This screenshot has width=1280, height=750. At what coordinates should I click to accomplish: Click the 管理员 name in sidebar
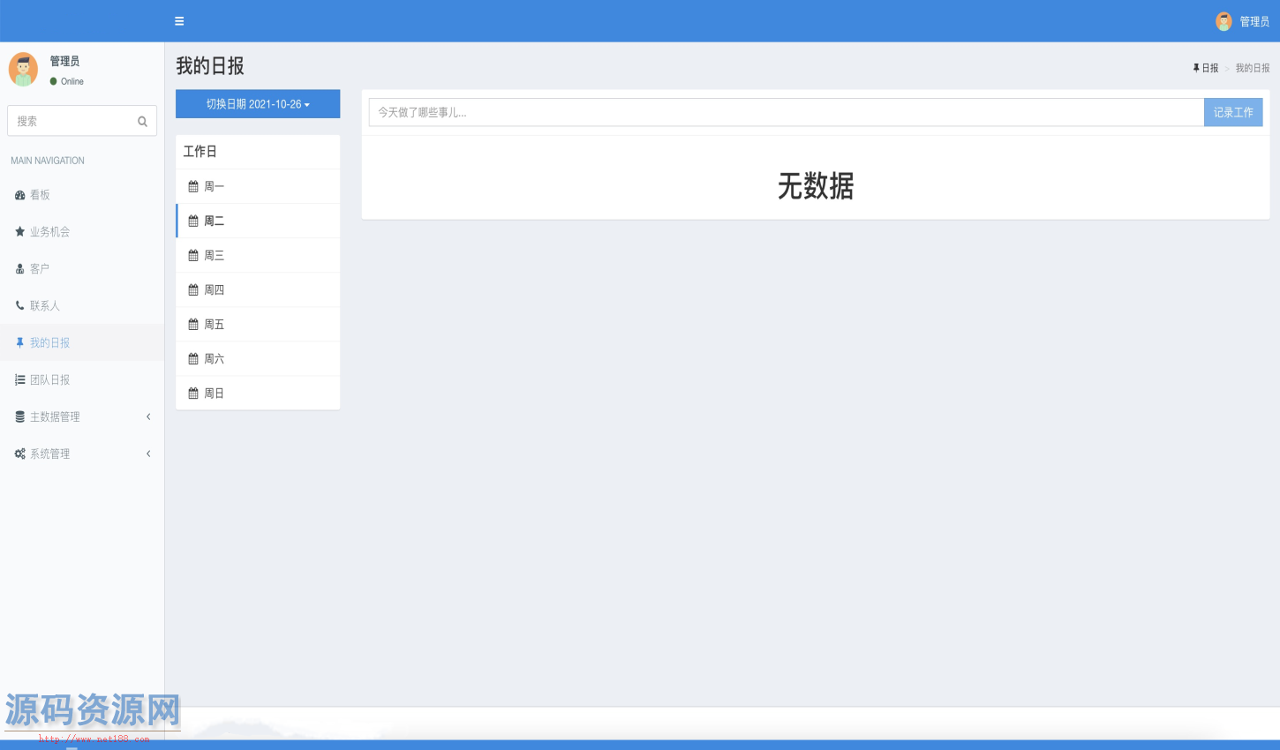coord(64,61)
